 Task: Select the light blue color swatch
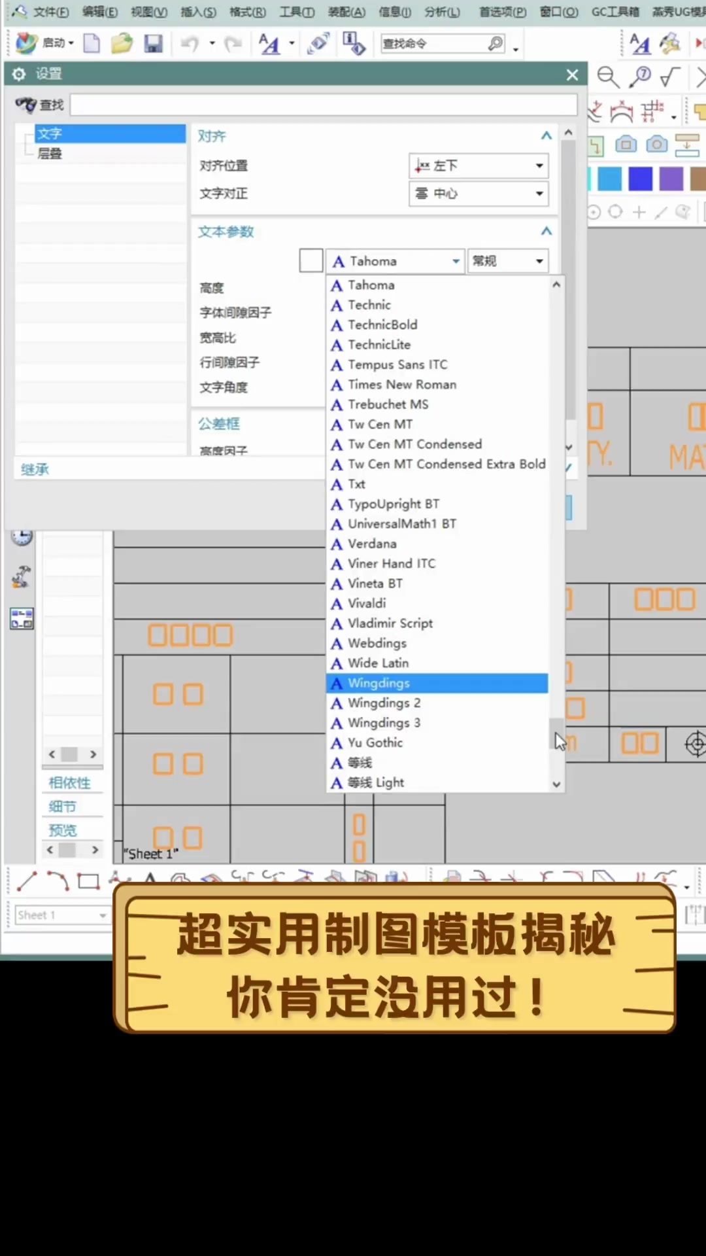coord(609,179)
